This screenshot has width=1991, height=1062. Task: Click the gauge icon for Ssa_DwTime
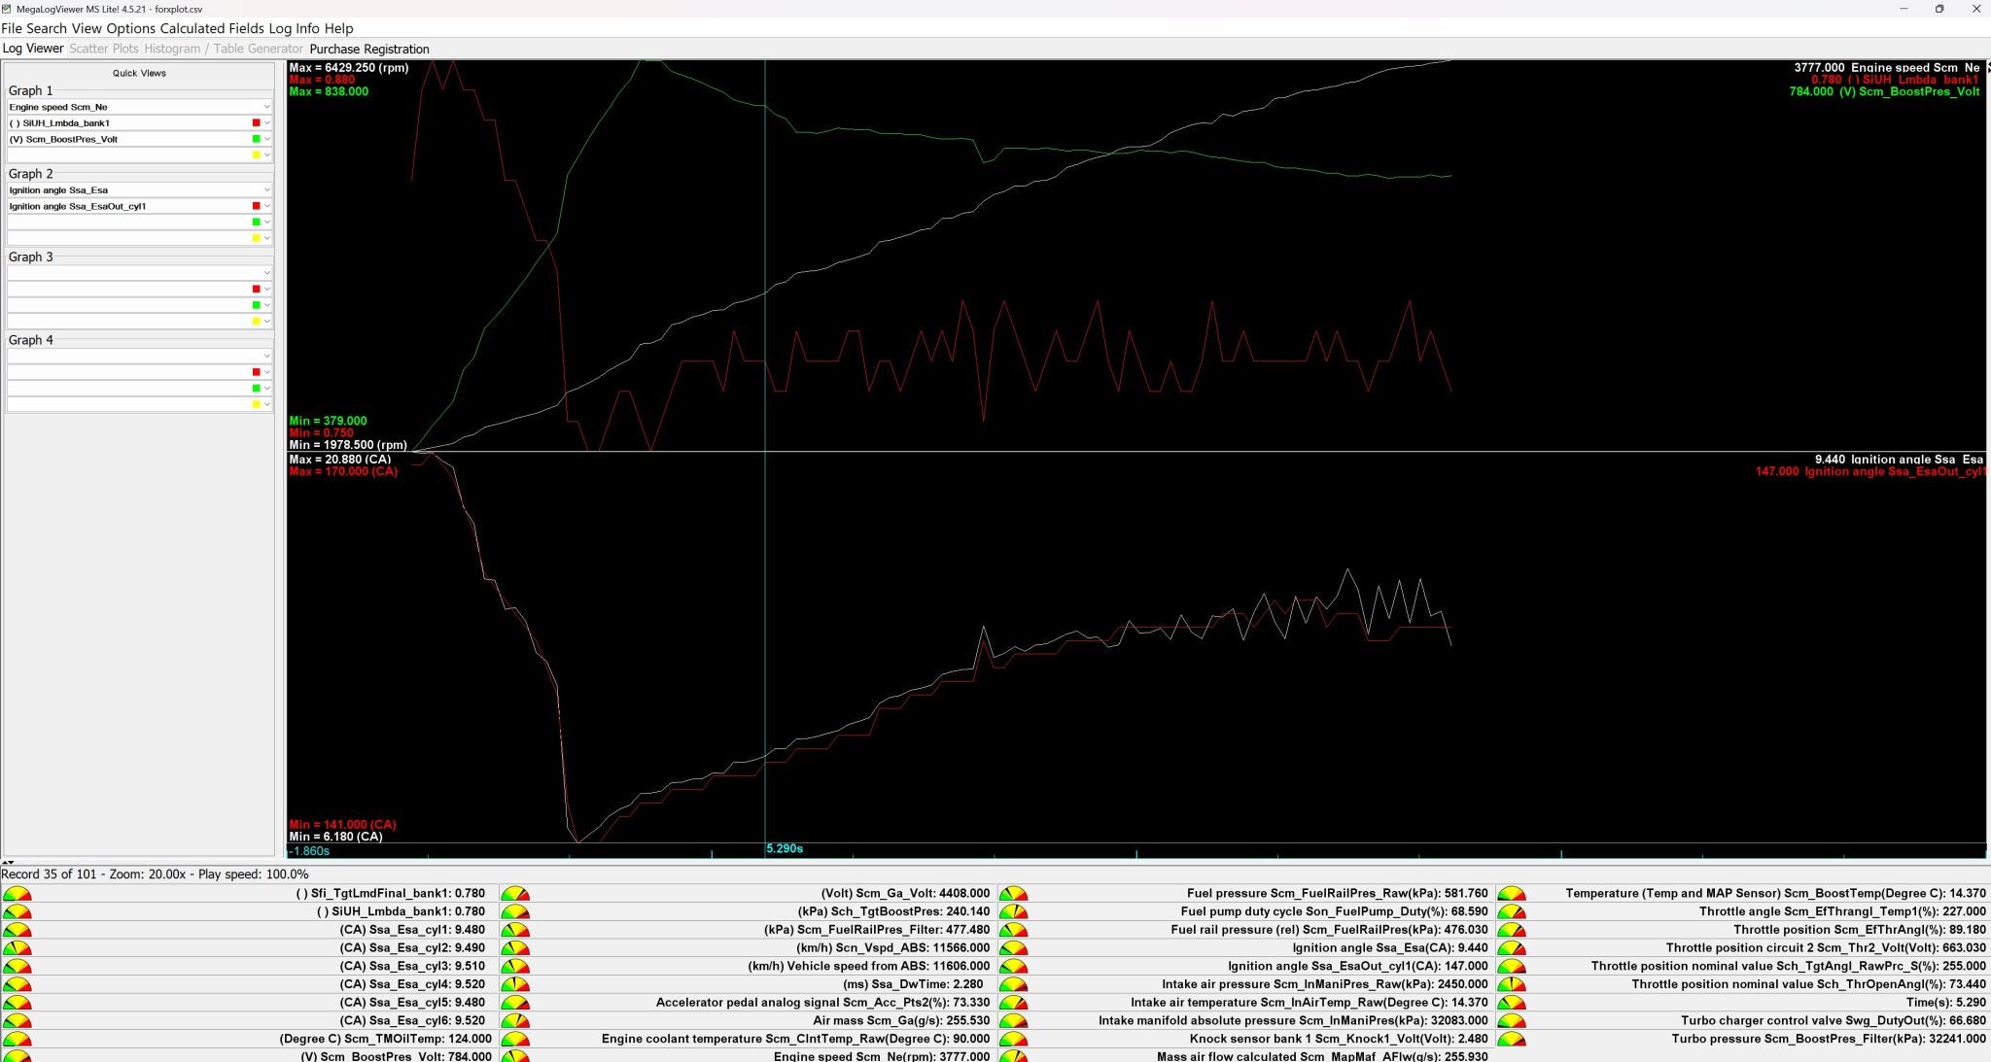click(x=515, y=985)
